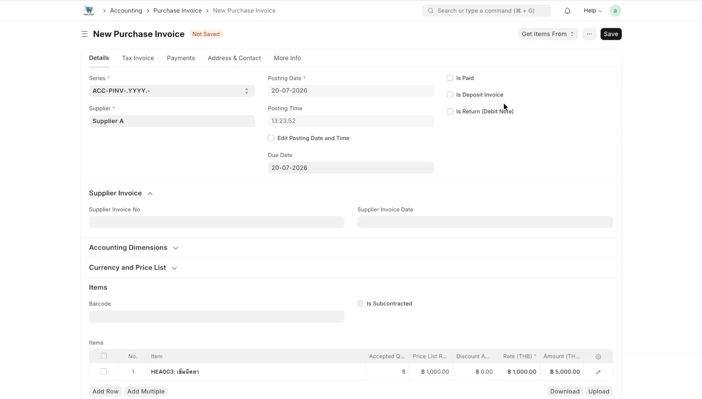The width and height of the screenshot is (702, 399).
Task: Click the company logo home icon
Action: (89, 11)
